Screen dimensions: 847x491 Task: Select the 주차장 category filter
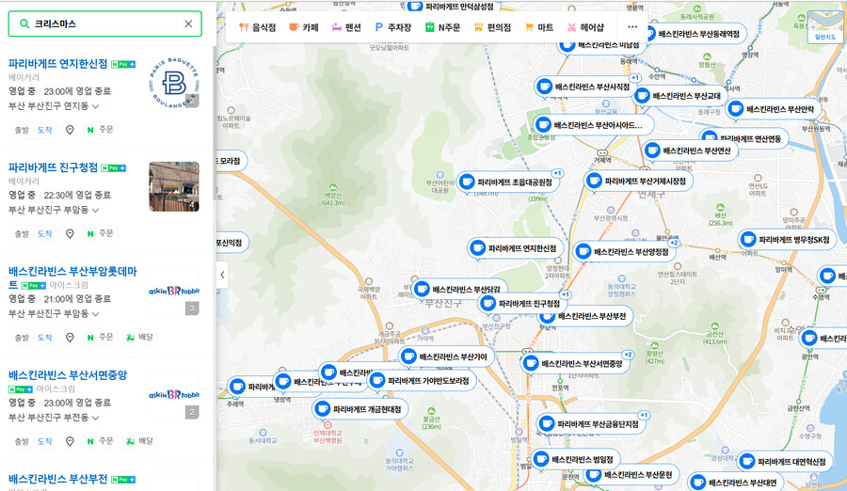(393, 27)
